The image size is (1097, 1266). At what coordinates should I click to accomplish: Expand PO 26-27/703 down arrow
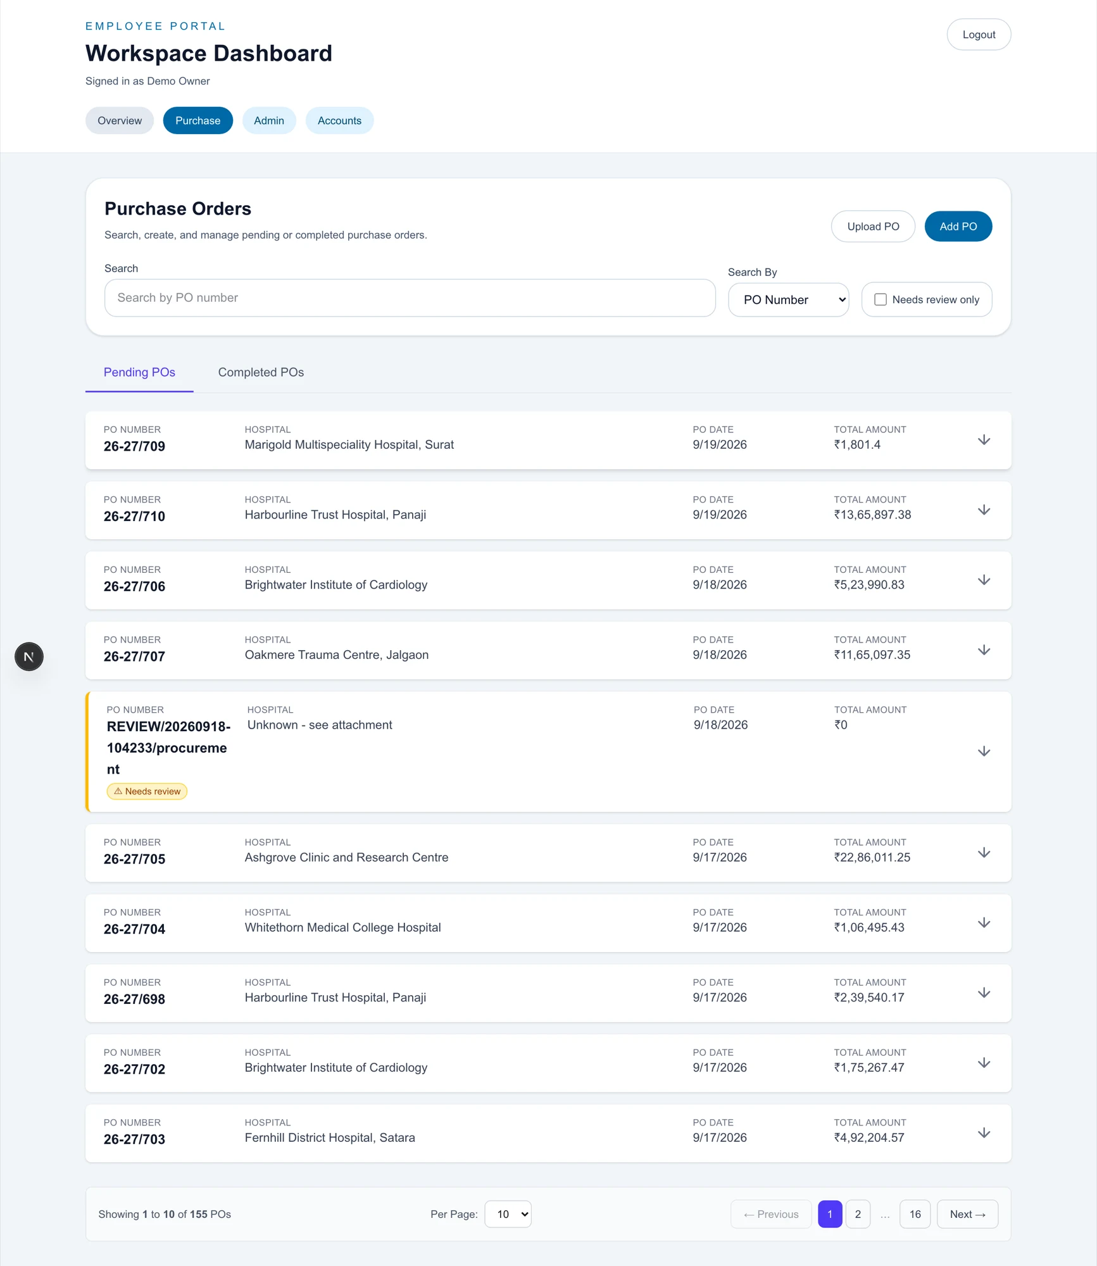[984, 1133]
